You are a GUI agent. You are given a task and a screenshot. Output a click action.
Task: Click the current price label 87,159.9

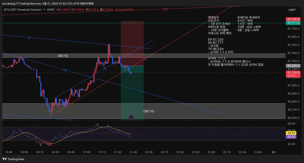(x=293, y=73)
